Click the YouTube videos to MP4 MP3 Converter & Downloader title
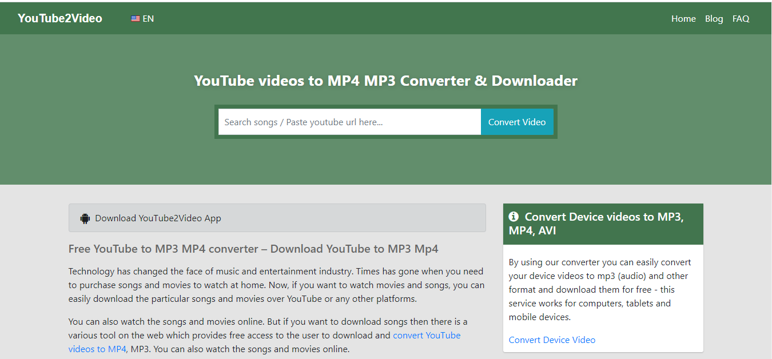772x359 pixels. pos(386,81)
